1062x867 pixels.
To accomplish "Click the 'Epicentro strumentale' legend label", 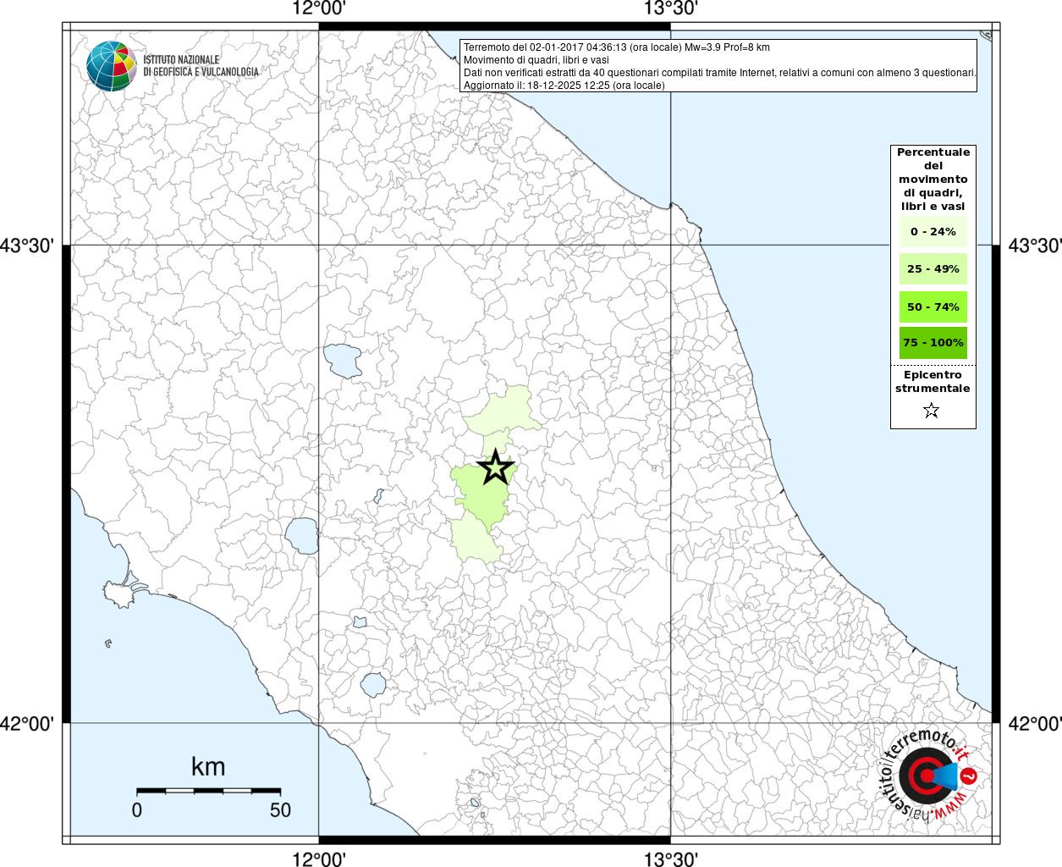I will (933, 381).
